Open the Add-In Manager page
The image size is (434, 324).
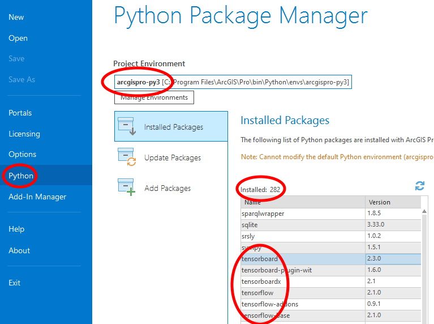[x=37, y=197]
